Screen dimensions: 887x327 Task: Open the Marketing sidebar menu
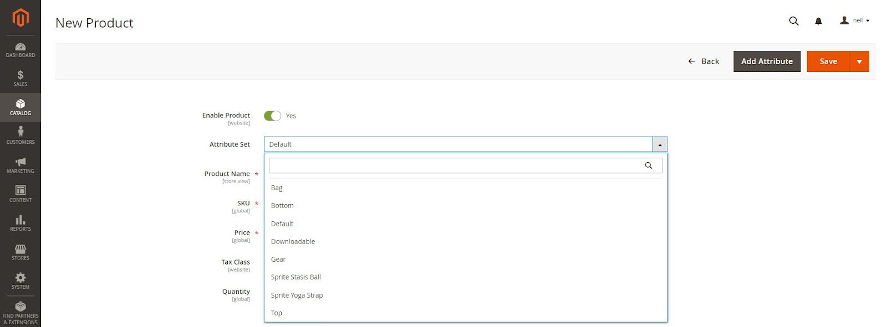[21, 165]
